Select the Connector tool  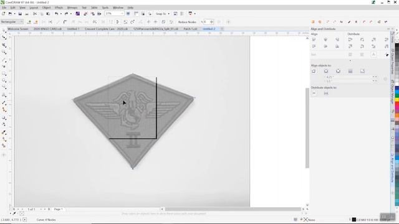[4, 110]
